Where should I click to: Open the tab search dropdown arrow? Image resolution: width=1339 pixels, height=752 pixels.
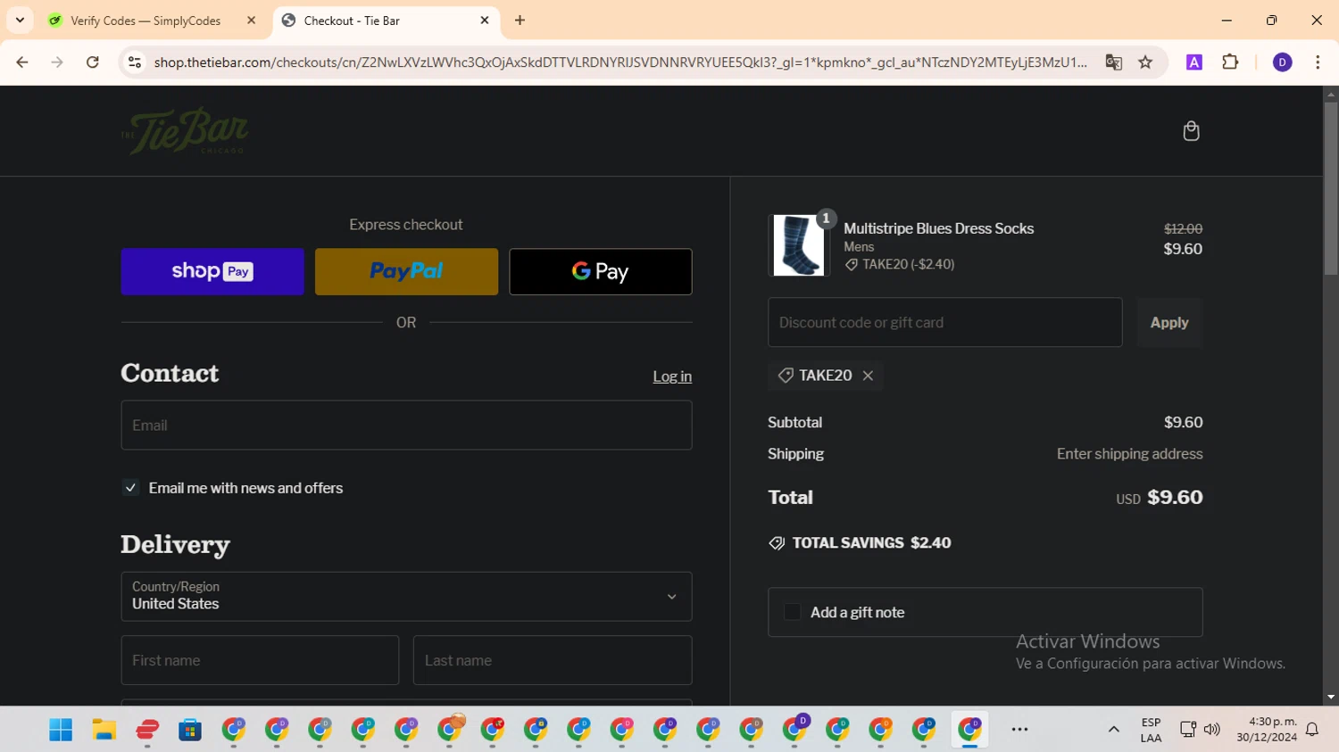coord(20,21)
